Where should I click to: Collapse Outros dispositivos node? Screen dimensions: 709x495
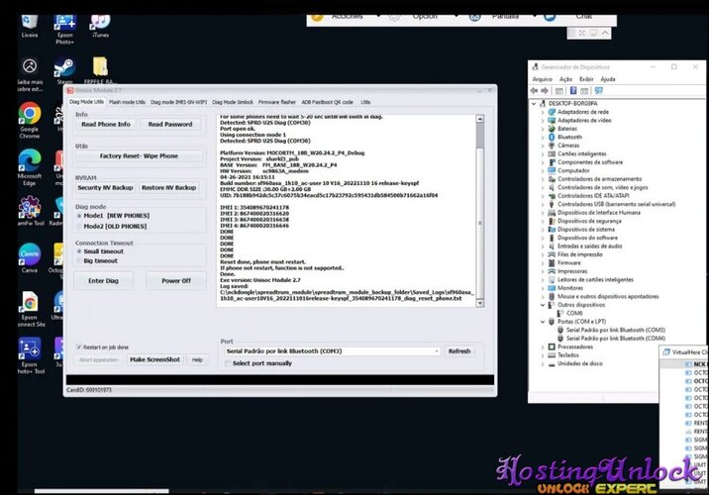pyautogui.click(x=543, y=305)
